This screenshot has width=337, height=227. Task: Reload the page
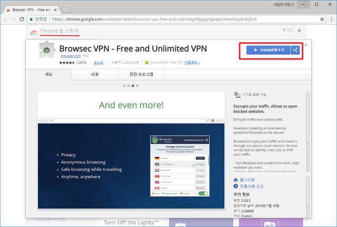pos(22,19)
